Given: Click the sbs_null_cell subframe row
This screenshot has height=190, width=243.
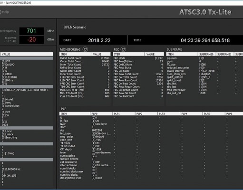Looking at the screenshot, I should 204,93.
